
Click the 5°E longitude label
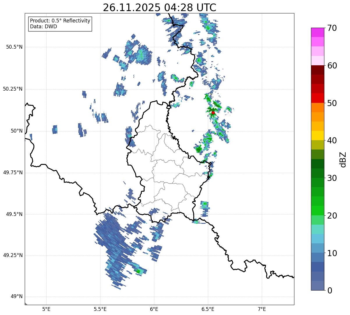click(x=46, y=309)
